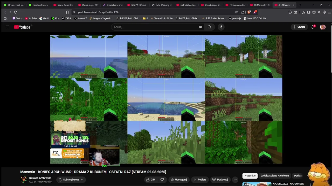The height and width of the screenshot is (186, 332).
Task: Click the video player area
Action: 166,99
